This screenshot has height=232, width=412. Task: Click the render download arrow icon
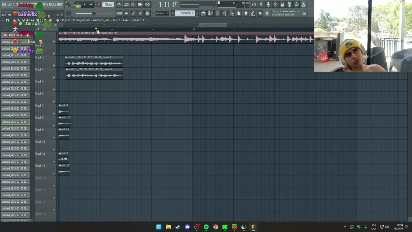point(304,5)
